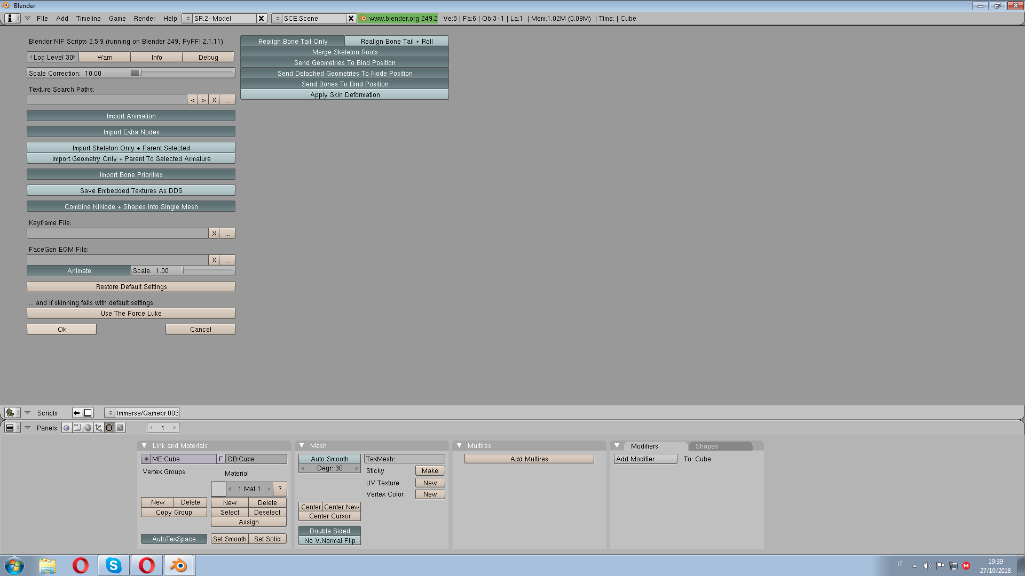Open the Render menu
The width and height of the screenshot is (1025, 576).
(x=145, y=18)
